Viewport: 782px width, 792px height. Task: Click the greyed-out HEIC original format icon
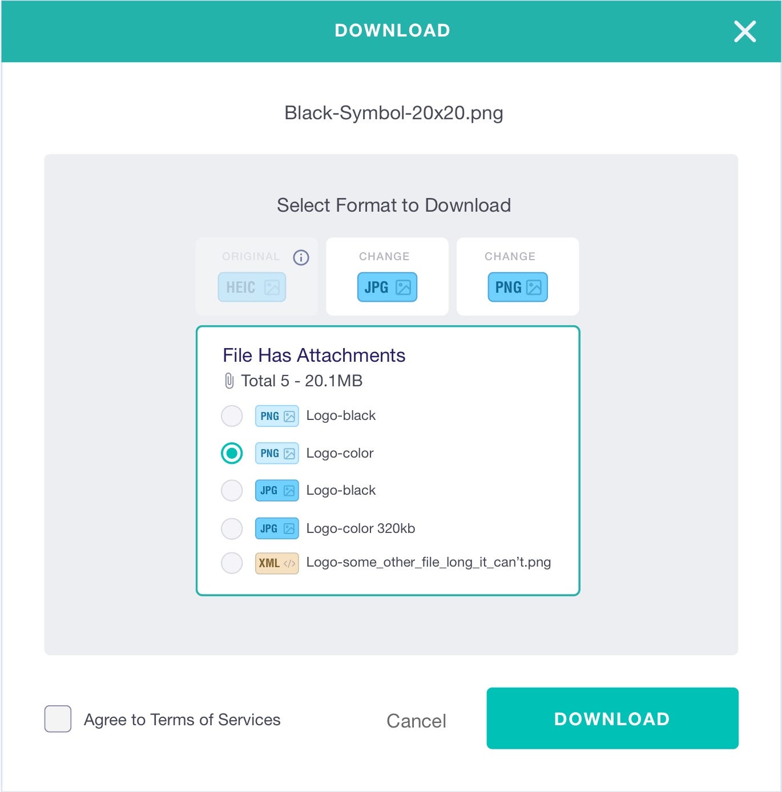pyautogui.click(x=251, y=287)
